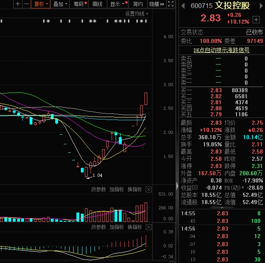The image size is (265, 263).
Task: Click the plus zoom-in chart icon
Action: [x=18, y=4]
